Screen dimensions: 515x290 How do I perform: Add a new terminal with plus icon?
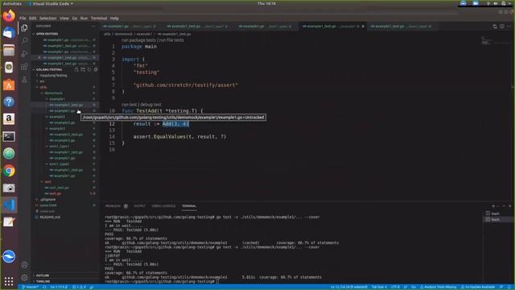click(493, 206)
